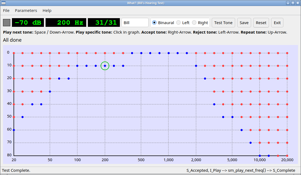
Task: Click the Exit button
Action: (x=277, y=23)
